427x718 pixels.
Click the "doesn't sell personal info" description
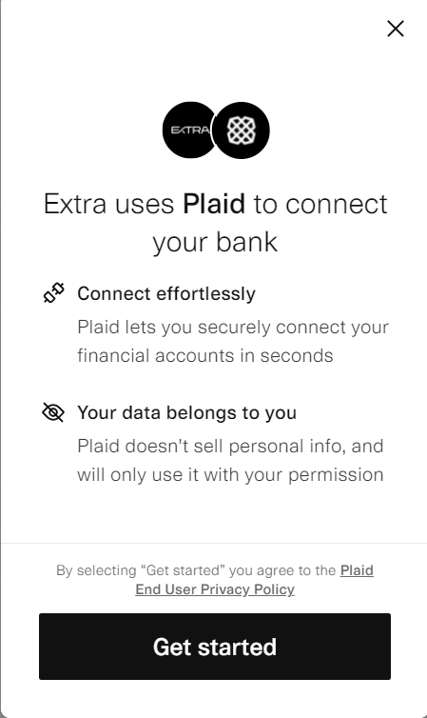(230, 460)
